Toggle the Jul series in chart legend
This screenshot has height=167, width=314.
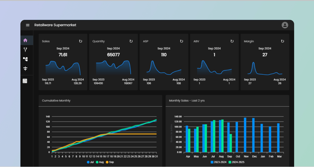tap(90, 162)
